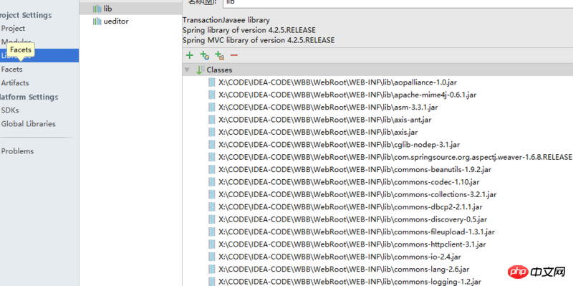Select the apache-mime4j-0.6.1.jar entry
The width and height of the screenshot is (573, 286).
click(347, 95)
